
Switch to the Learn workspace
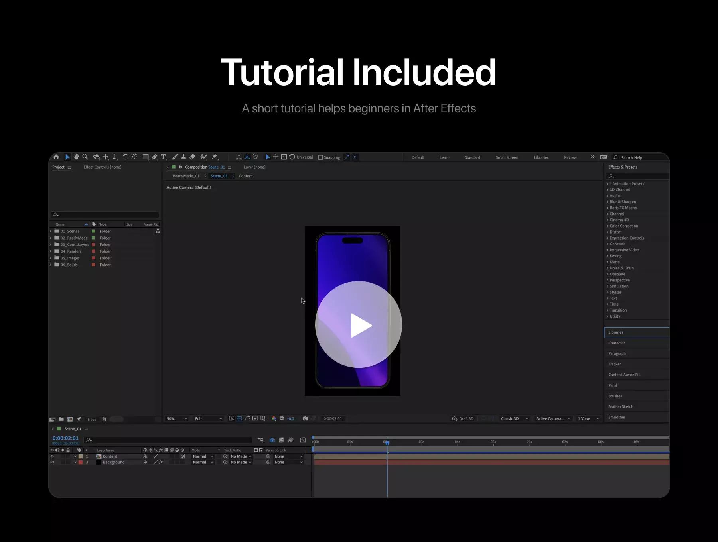click(x=444, y=157)
